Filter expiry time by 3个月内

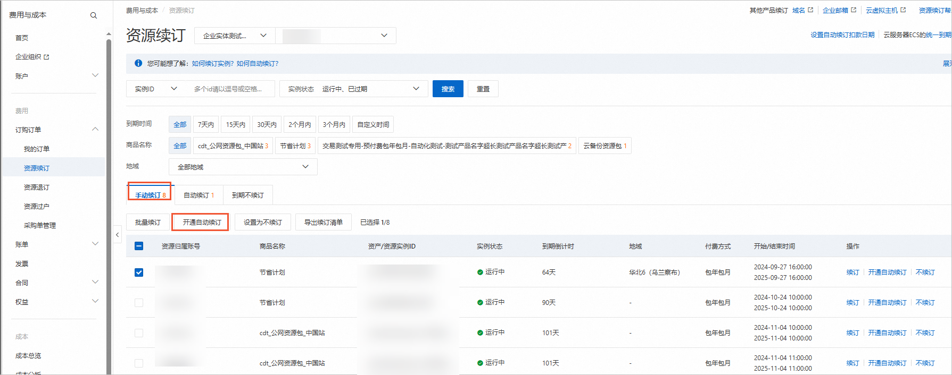(x=334, y=124)
